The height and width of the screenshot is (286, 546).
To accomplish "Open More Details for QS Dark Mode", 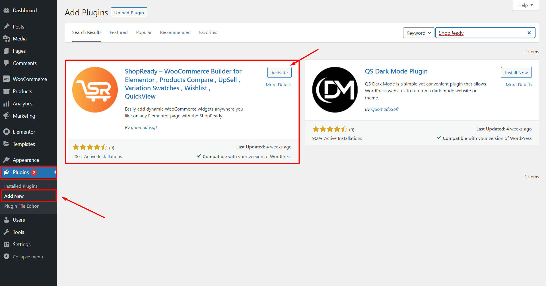I will coord(519,85).
